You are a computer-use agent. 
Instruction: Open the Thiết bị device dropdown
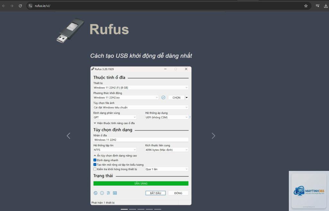pos(141,88)
